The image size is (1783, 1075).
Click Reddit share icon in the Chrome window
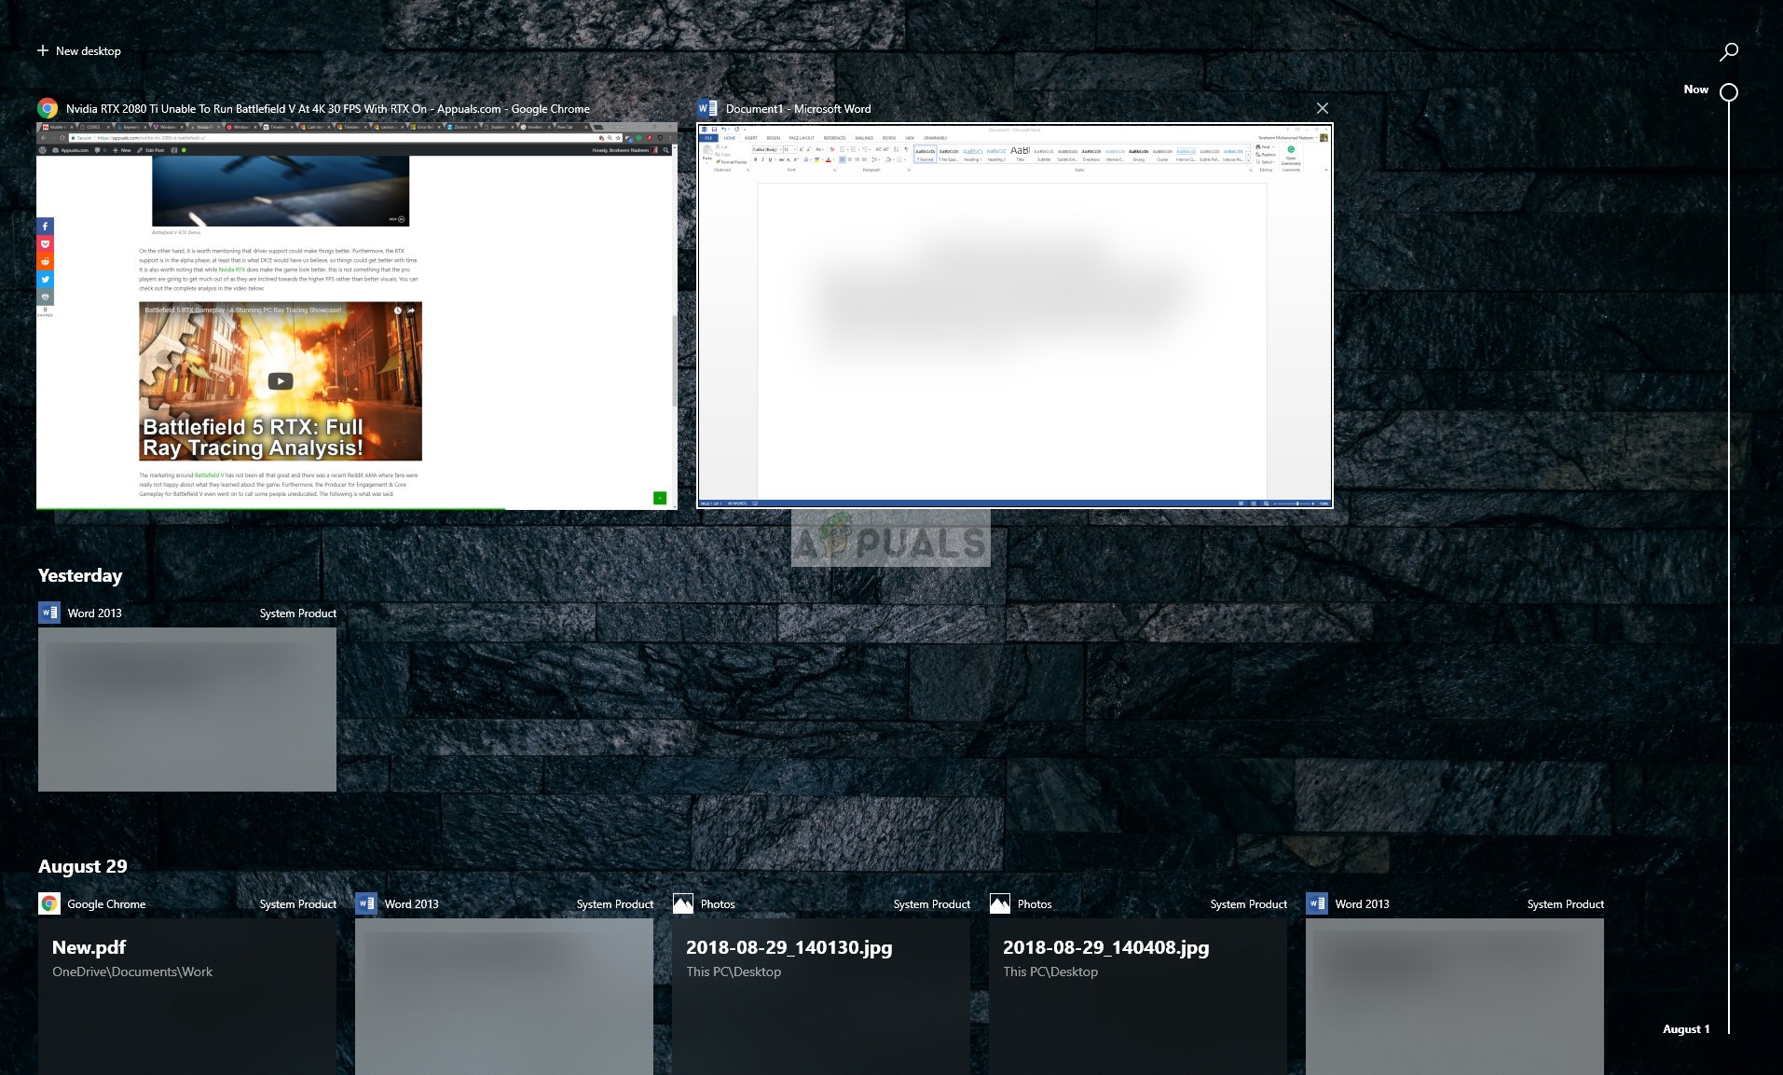tap(45, 261)
